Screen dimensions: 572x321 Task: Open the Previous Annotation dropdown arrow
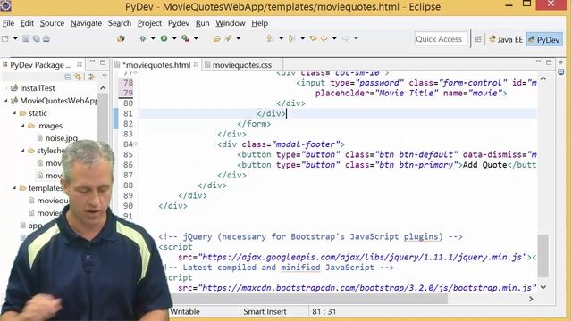pyautogui.click(x=302, y=38)
